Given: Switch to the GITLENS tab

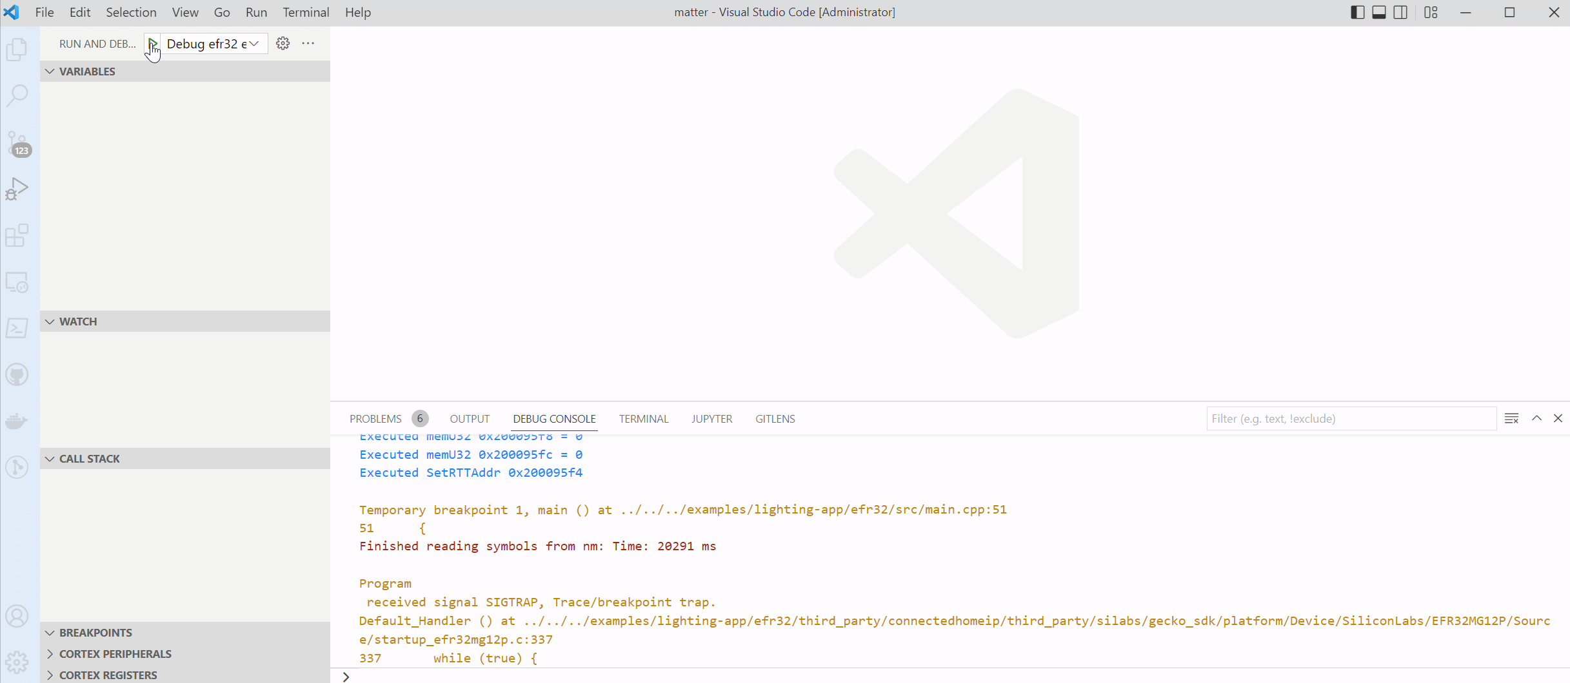Looking at the screenshot, I should coord(775,419).
